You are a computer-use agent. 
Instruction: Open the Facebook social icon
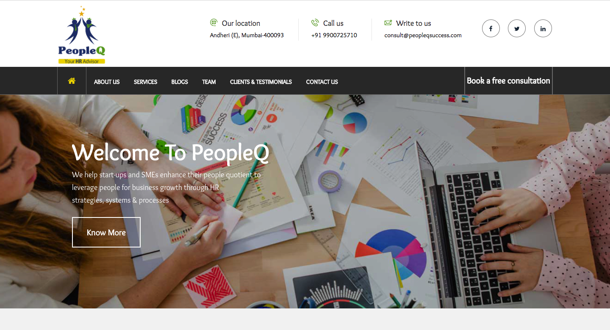click(x=491, y=29)
